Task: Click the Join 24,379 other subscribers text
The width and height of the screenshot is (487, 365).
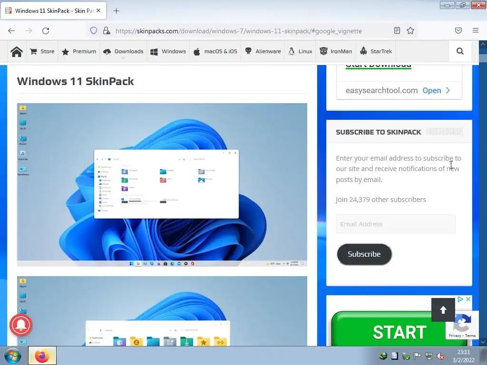Action: tap(381, 200)
